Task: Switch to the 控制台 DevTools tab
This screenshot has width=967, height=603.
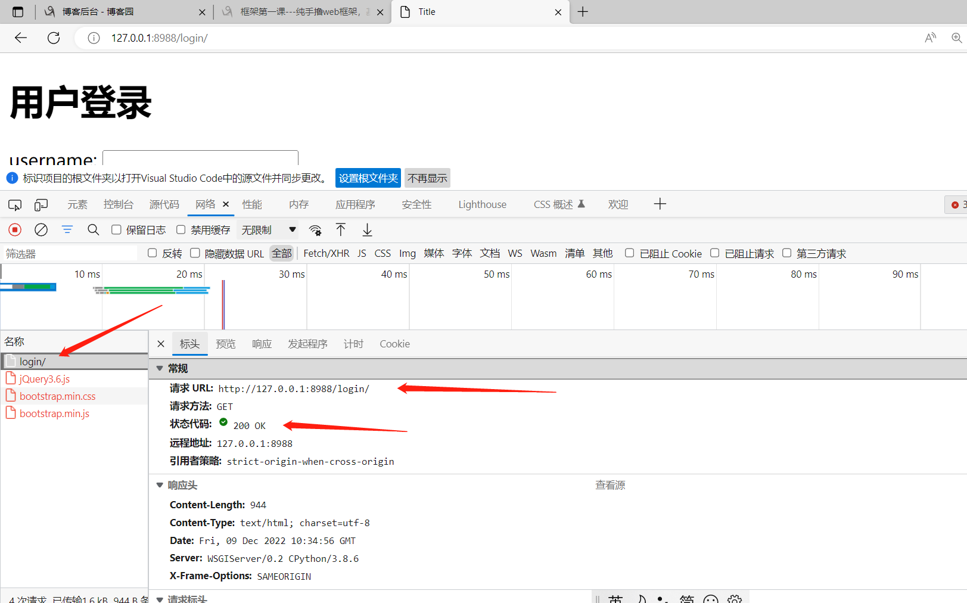Action: click(x=119, y=205)
